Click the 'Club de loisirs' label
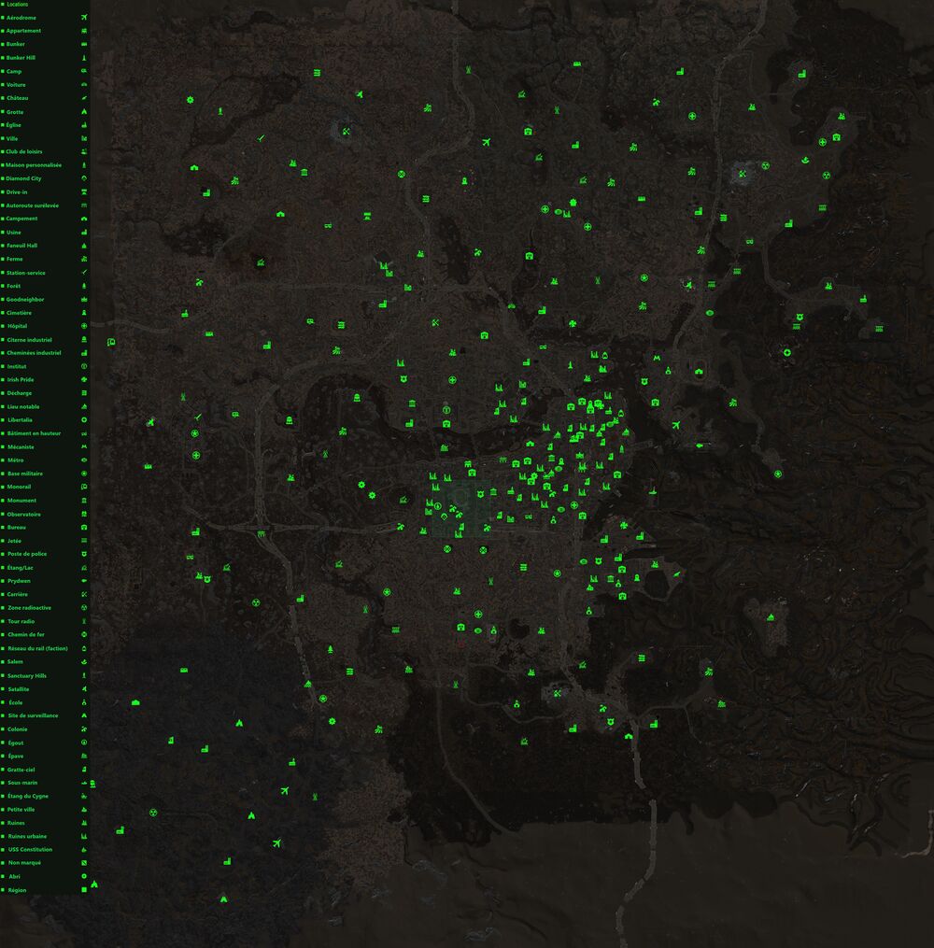The image size is (934, 948). [x=24, y=151]
